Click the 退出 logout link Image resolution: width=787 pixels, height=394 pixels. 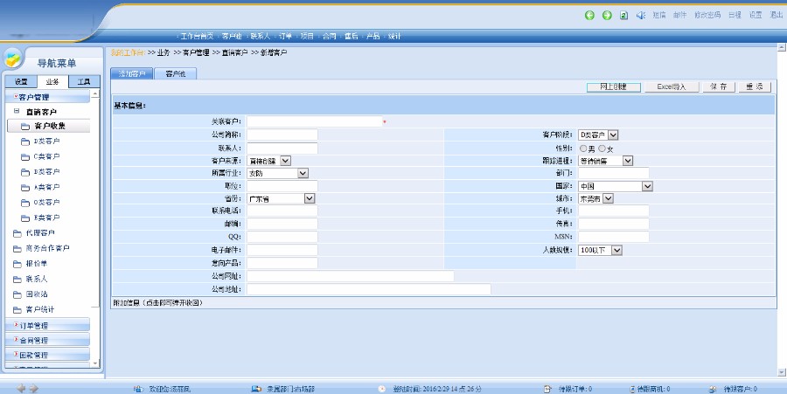(776, 15)
